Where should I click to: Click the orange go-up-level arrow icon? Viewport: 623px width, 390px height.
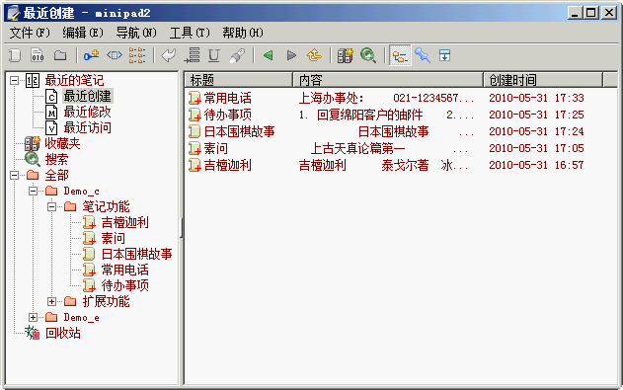tap(314, 55)
